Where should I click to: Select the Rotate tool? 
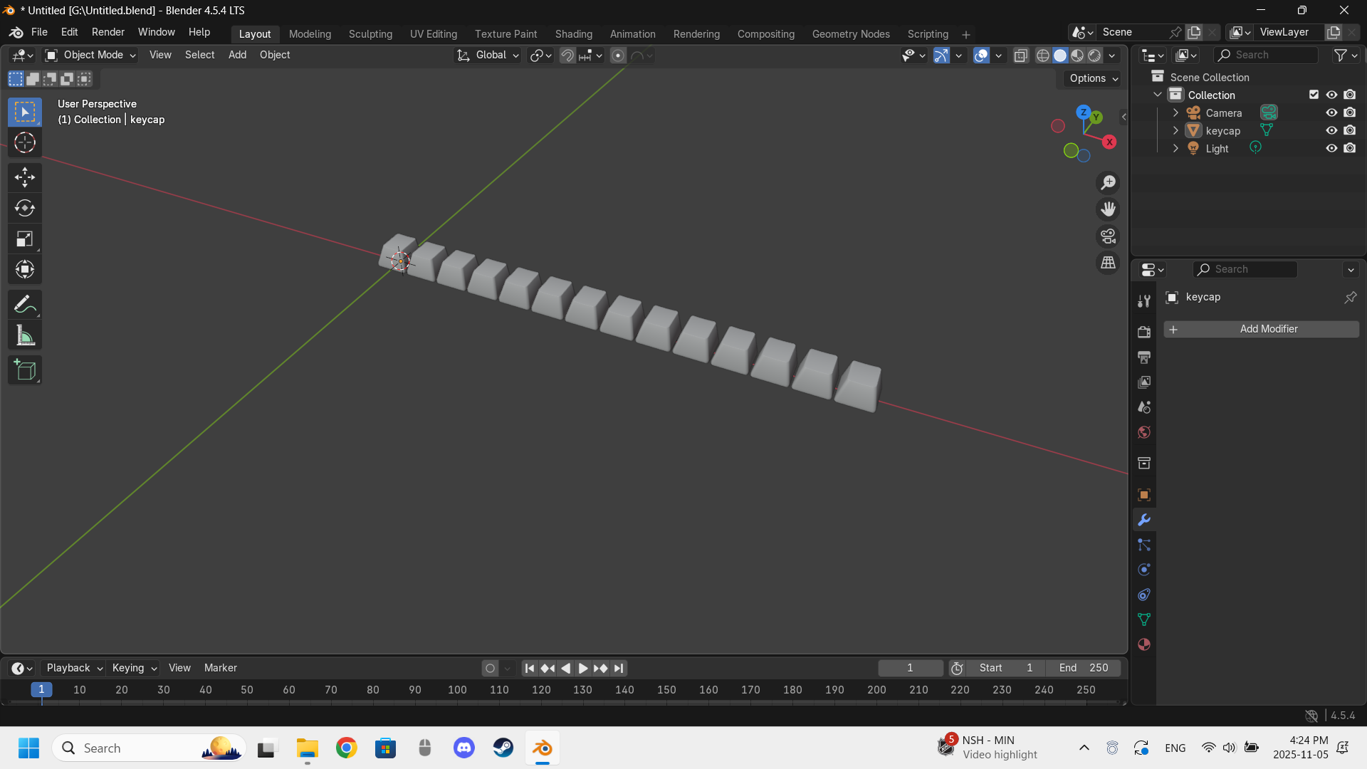[x=25, y=208]
